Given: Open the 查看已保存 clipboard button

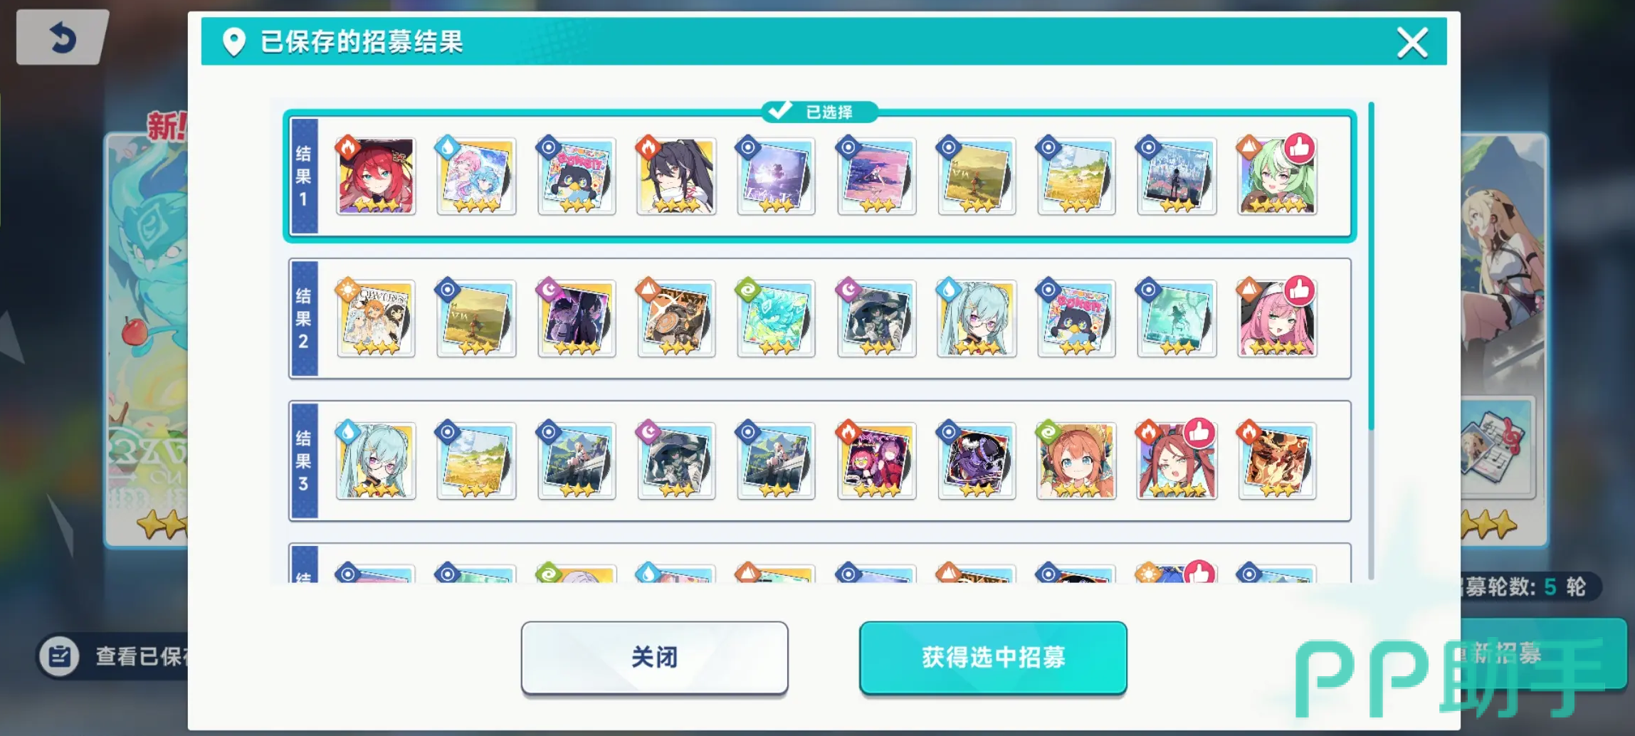Looking at the screenshot, I should coord(114,656).
